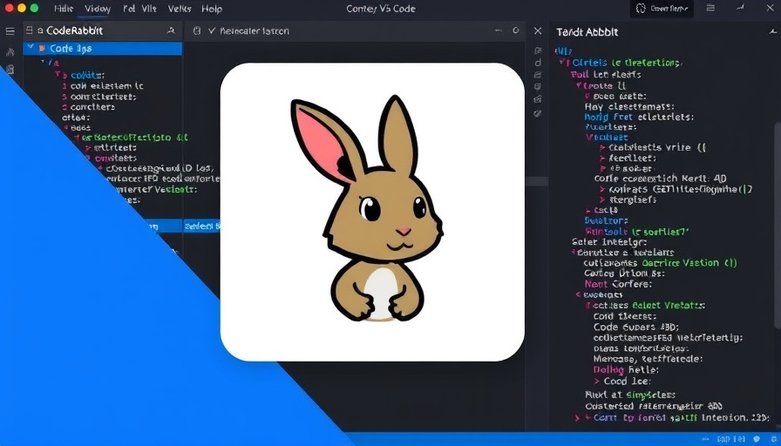Select the editor tab next to the checkmark
781x446 pixels.
point(254,30)
